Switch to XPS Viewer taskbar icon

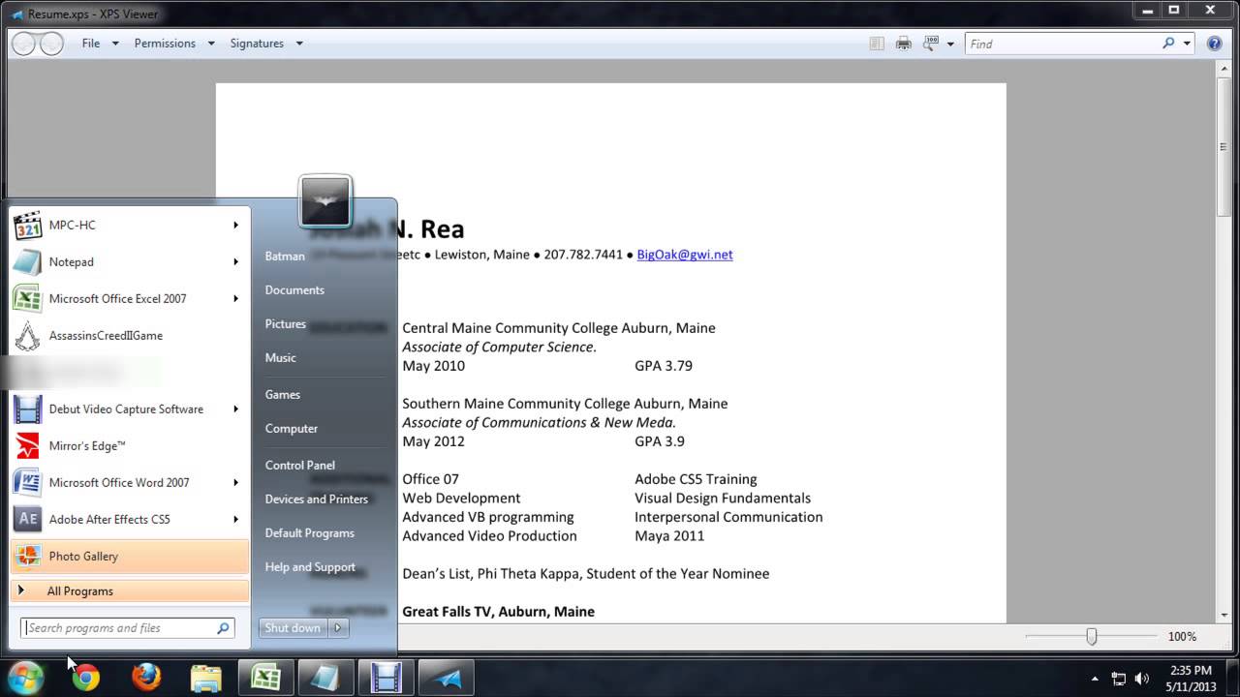point(447,678)
